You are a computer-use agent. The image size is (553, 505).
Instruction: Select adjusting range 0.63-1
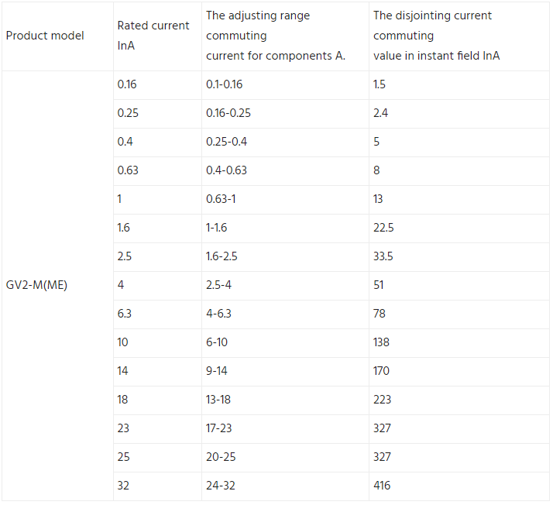pyautogui.click(x=285, y=200)
